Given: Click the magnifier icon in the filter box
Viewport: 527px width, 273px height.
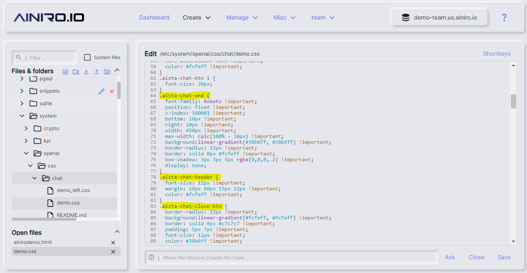Looking at the screenshot, I should 19,57.
